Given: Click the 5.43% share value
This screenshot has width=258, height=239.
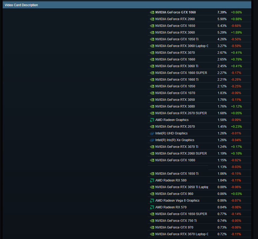Looking at the screenshot, I should pos(222,26).
